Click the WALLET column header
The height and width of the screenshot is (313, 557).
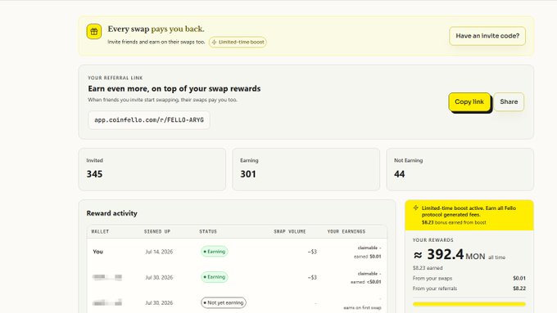(x=100, y=231)
